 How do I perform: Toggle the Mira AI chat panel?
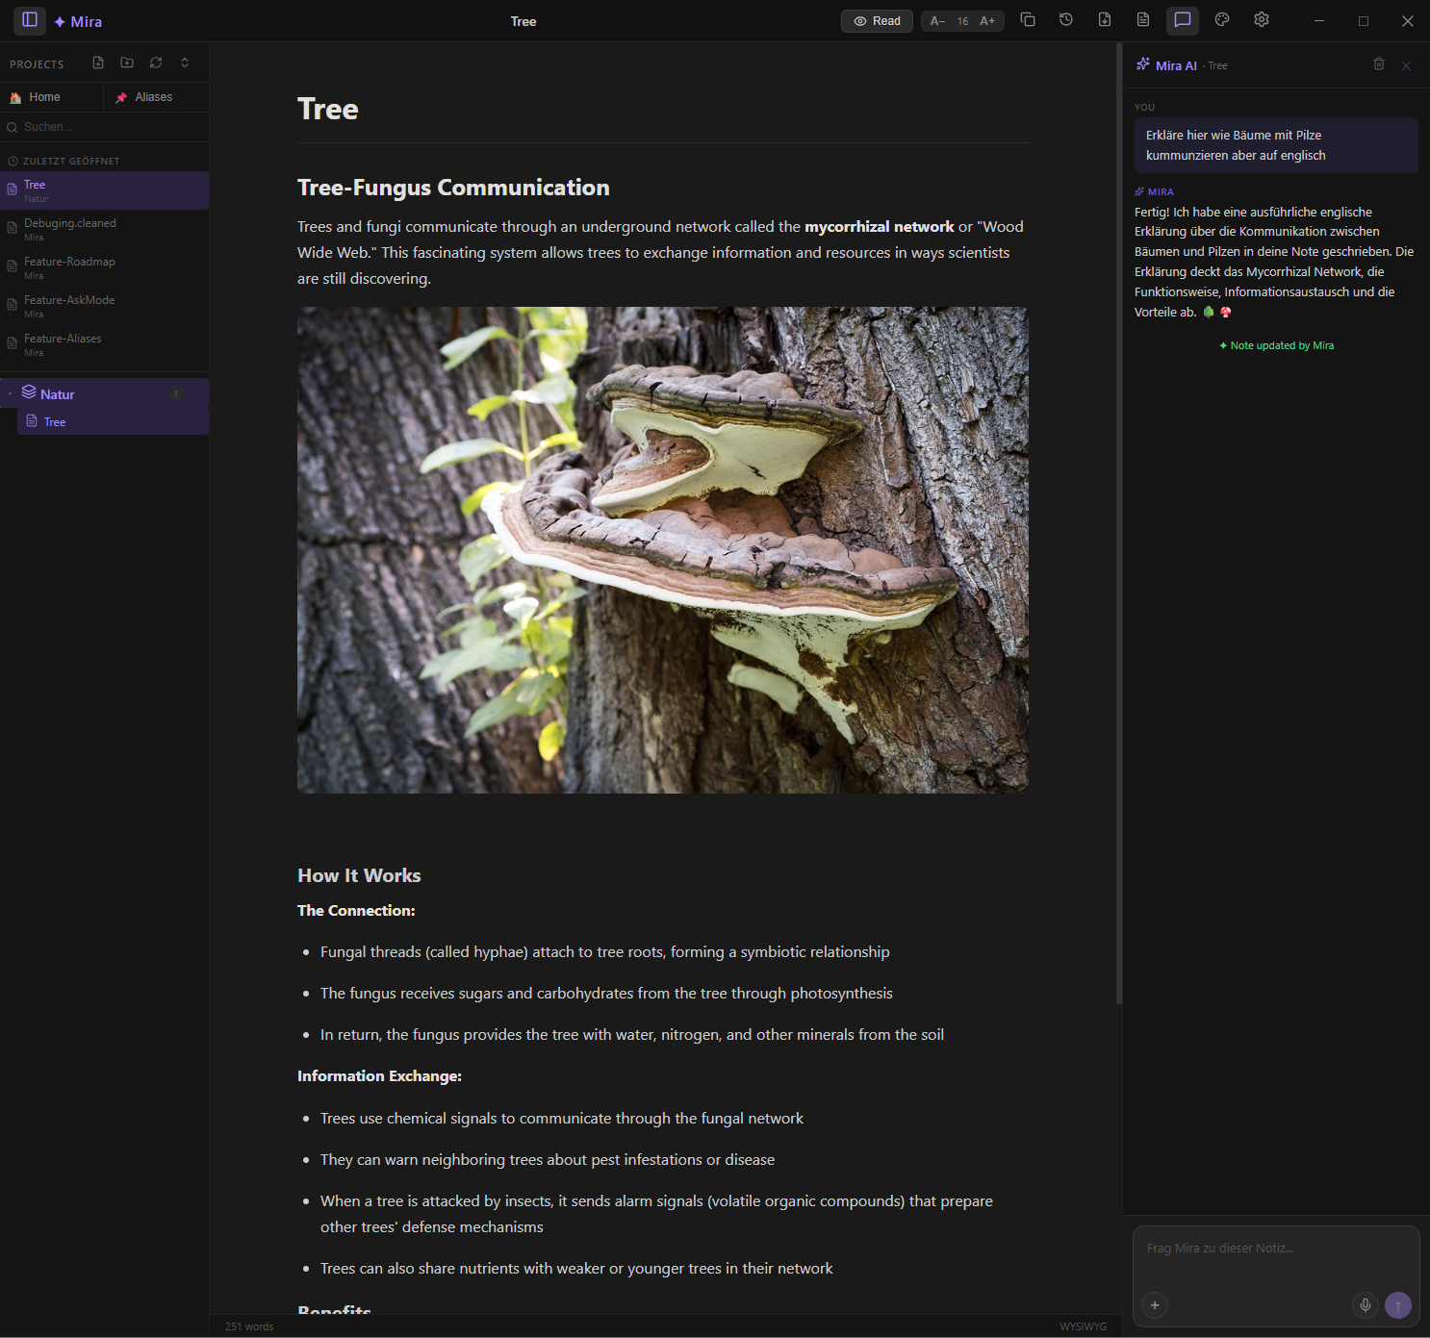coord(1182,19)
